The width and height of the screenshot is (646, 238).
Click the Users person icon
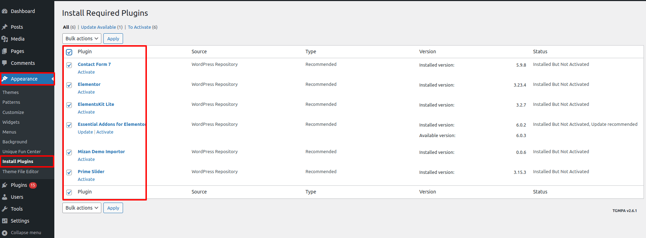click(x=5, y=197)
